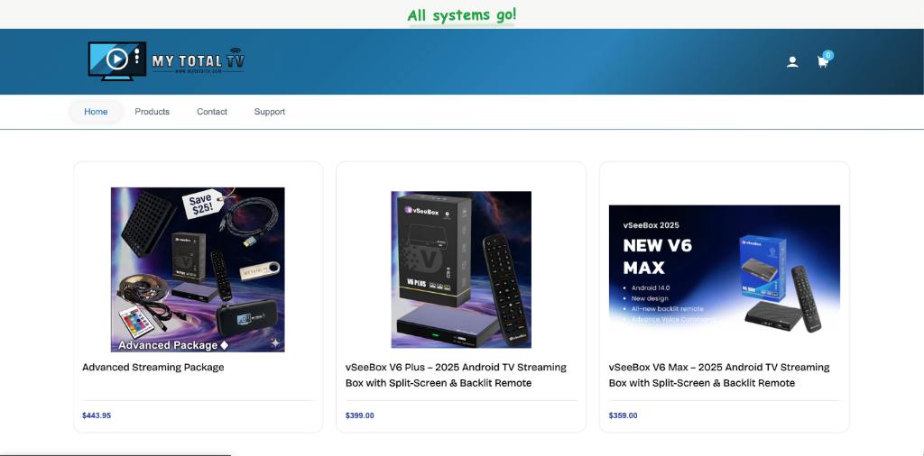
Task: Click the $443.95 price
Action: (97, 415)
